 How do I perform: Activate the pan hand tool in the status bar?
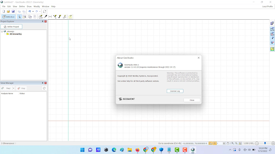point(228,143)
